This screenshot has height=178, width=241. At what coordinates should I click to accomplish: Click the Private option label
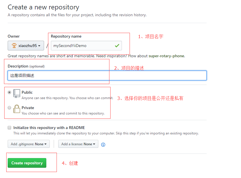(28, 108)
